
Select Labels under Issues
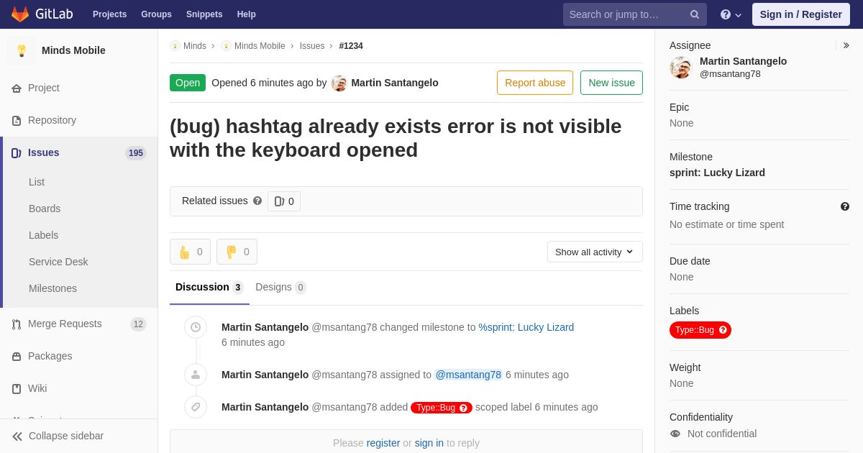pyautogui.click(x=43, y=235)
